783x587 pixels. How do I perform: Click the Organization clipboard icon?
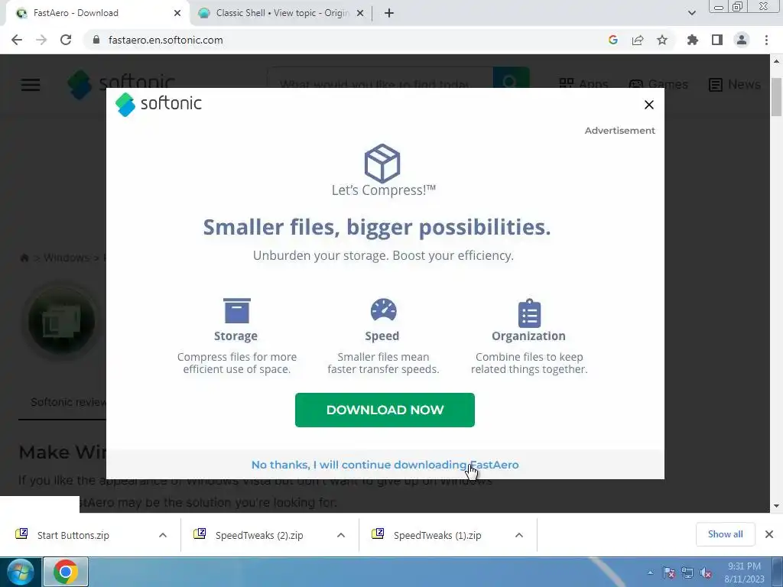[529, 313]
